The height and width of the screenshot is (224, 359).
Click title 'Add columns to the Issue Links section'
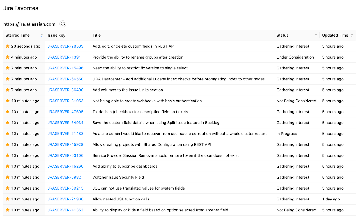(128, 90)
